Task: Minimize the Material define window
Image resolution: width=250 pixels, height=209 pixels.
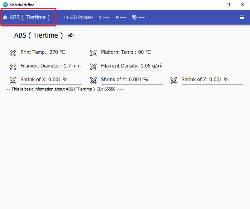Action: point(214,5)
